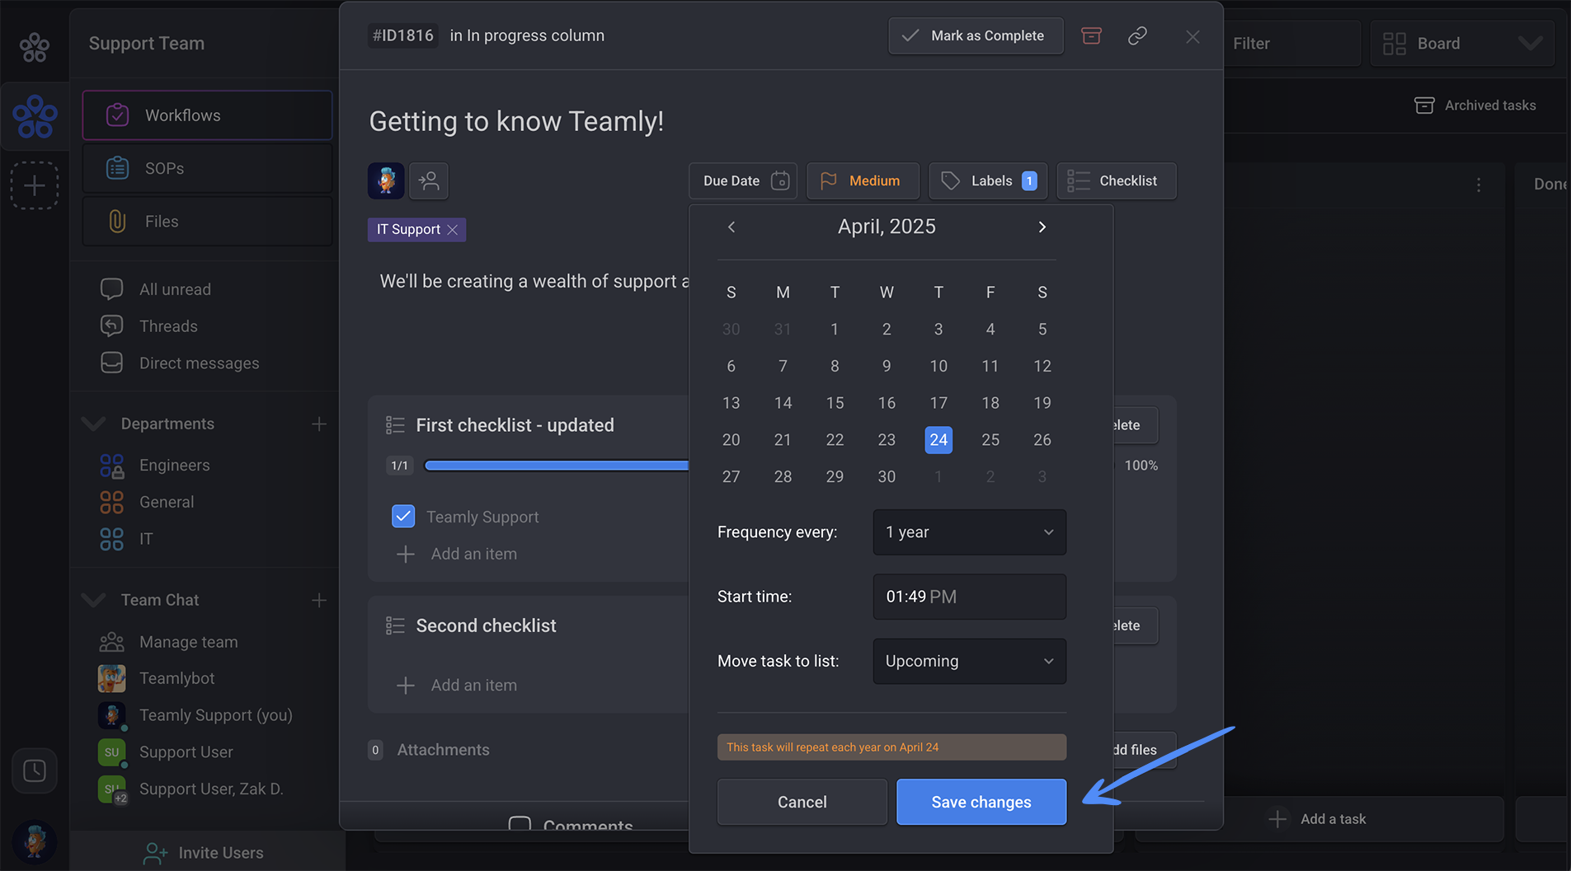Open the user avatar at bottom left
The height and width of the screenshot is (871, 1571).
[x=35, y=841]
